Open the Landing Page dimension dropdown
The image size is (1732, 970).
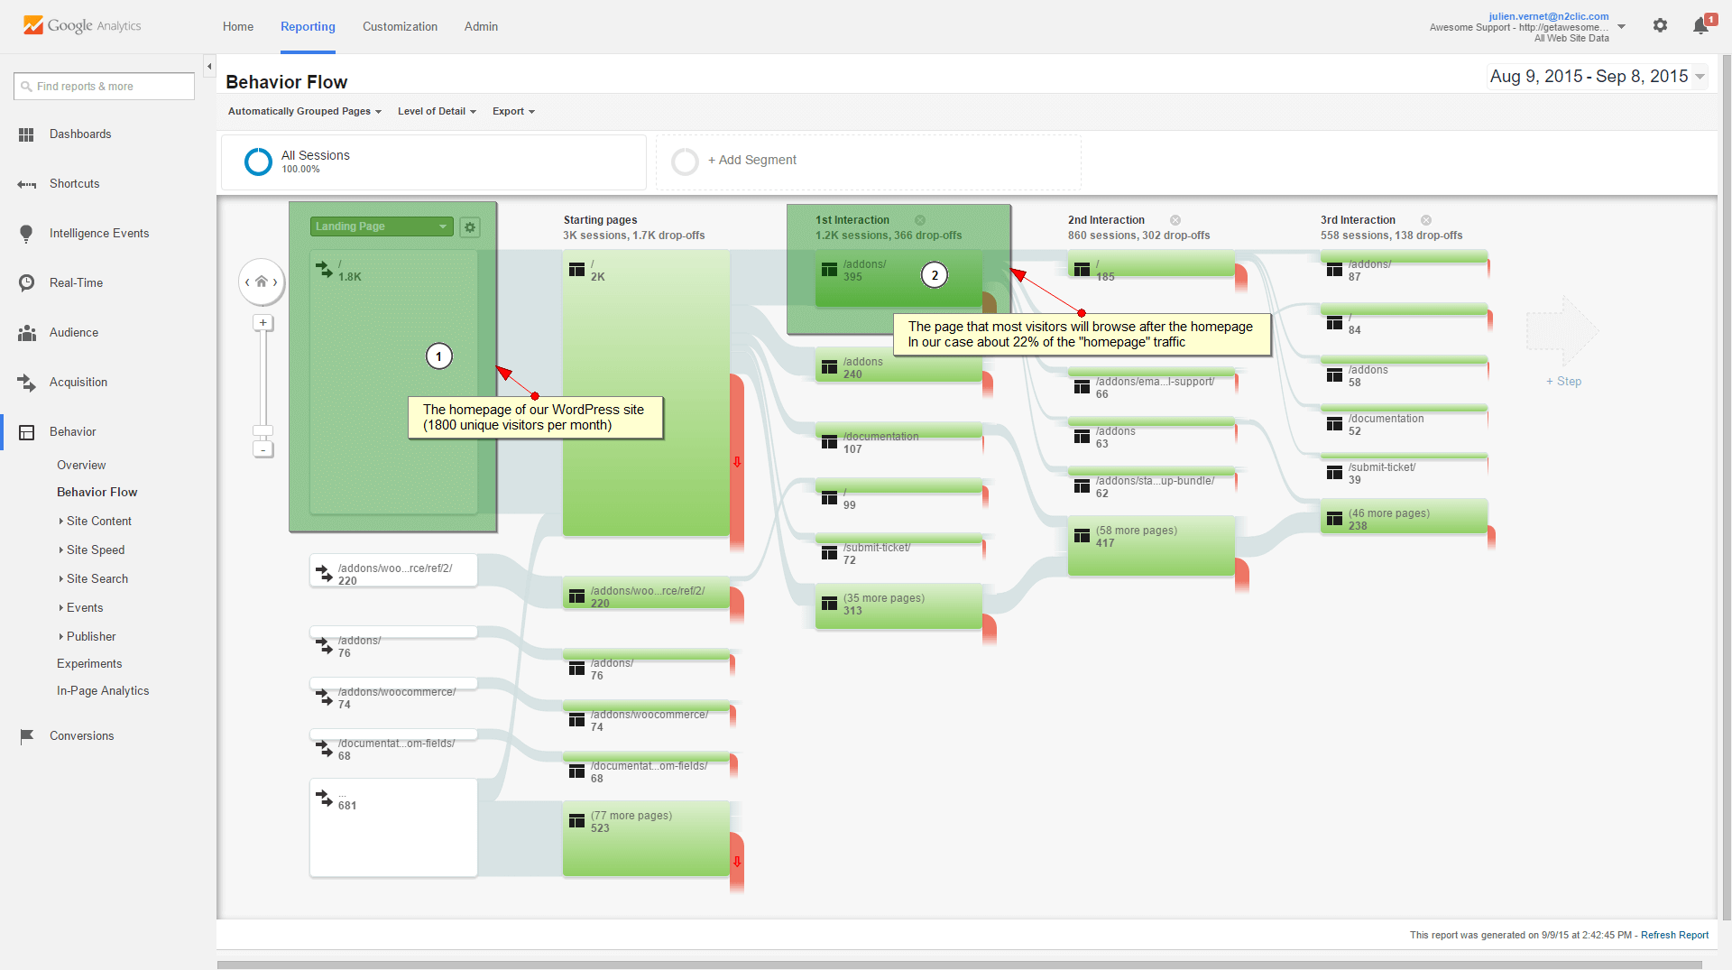click(382, 227)
